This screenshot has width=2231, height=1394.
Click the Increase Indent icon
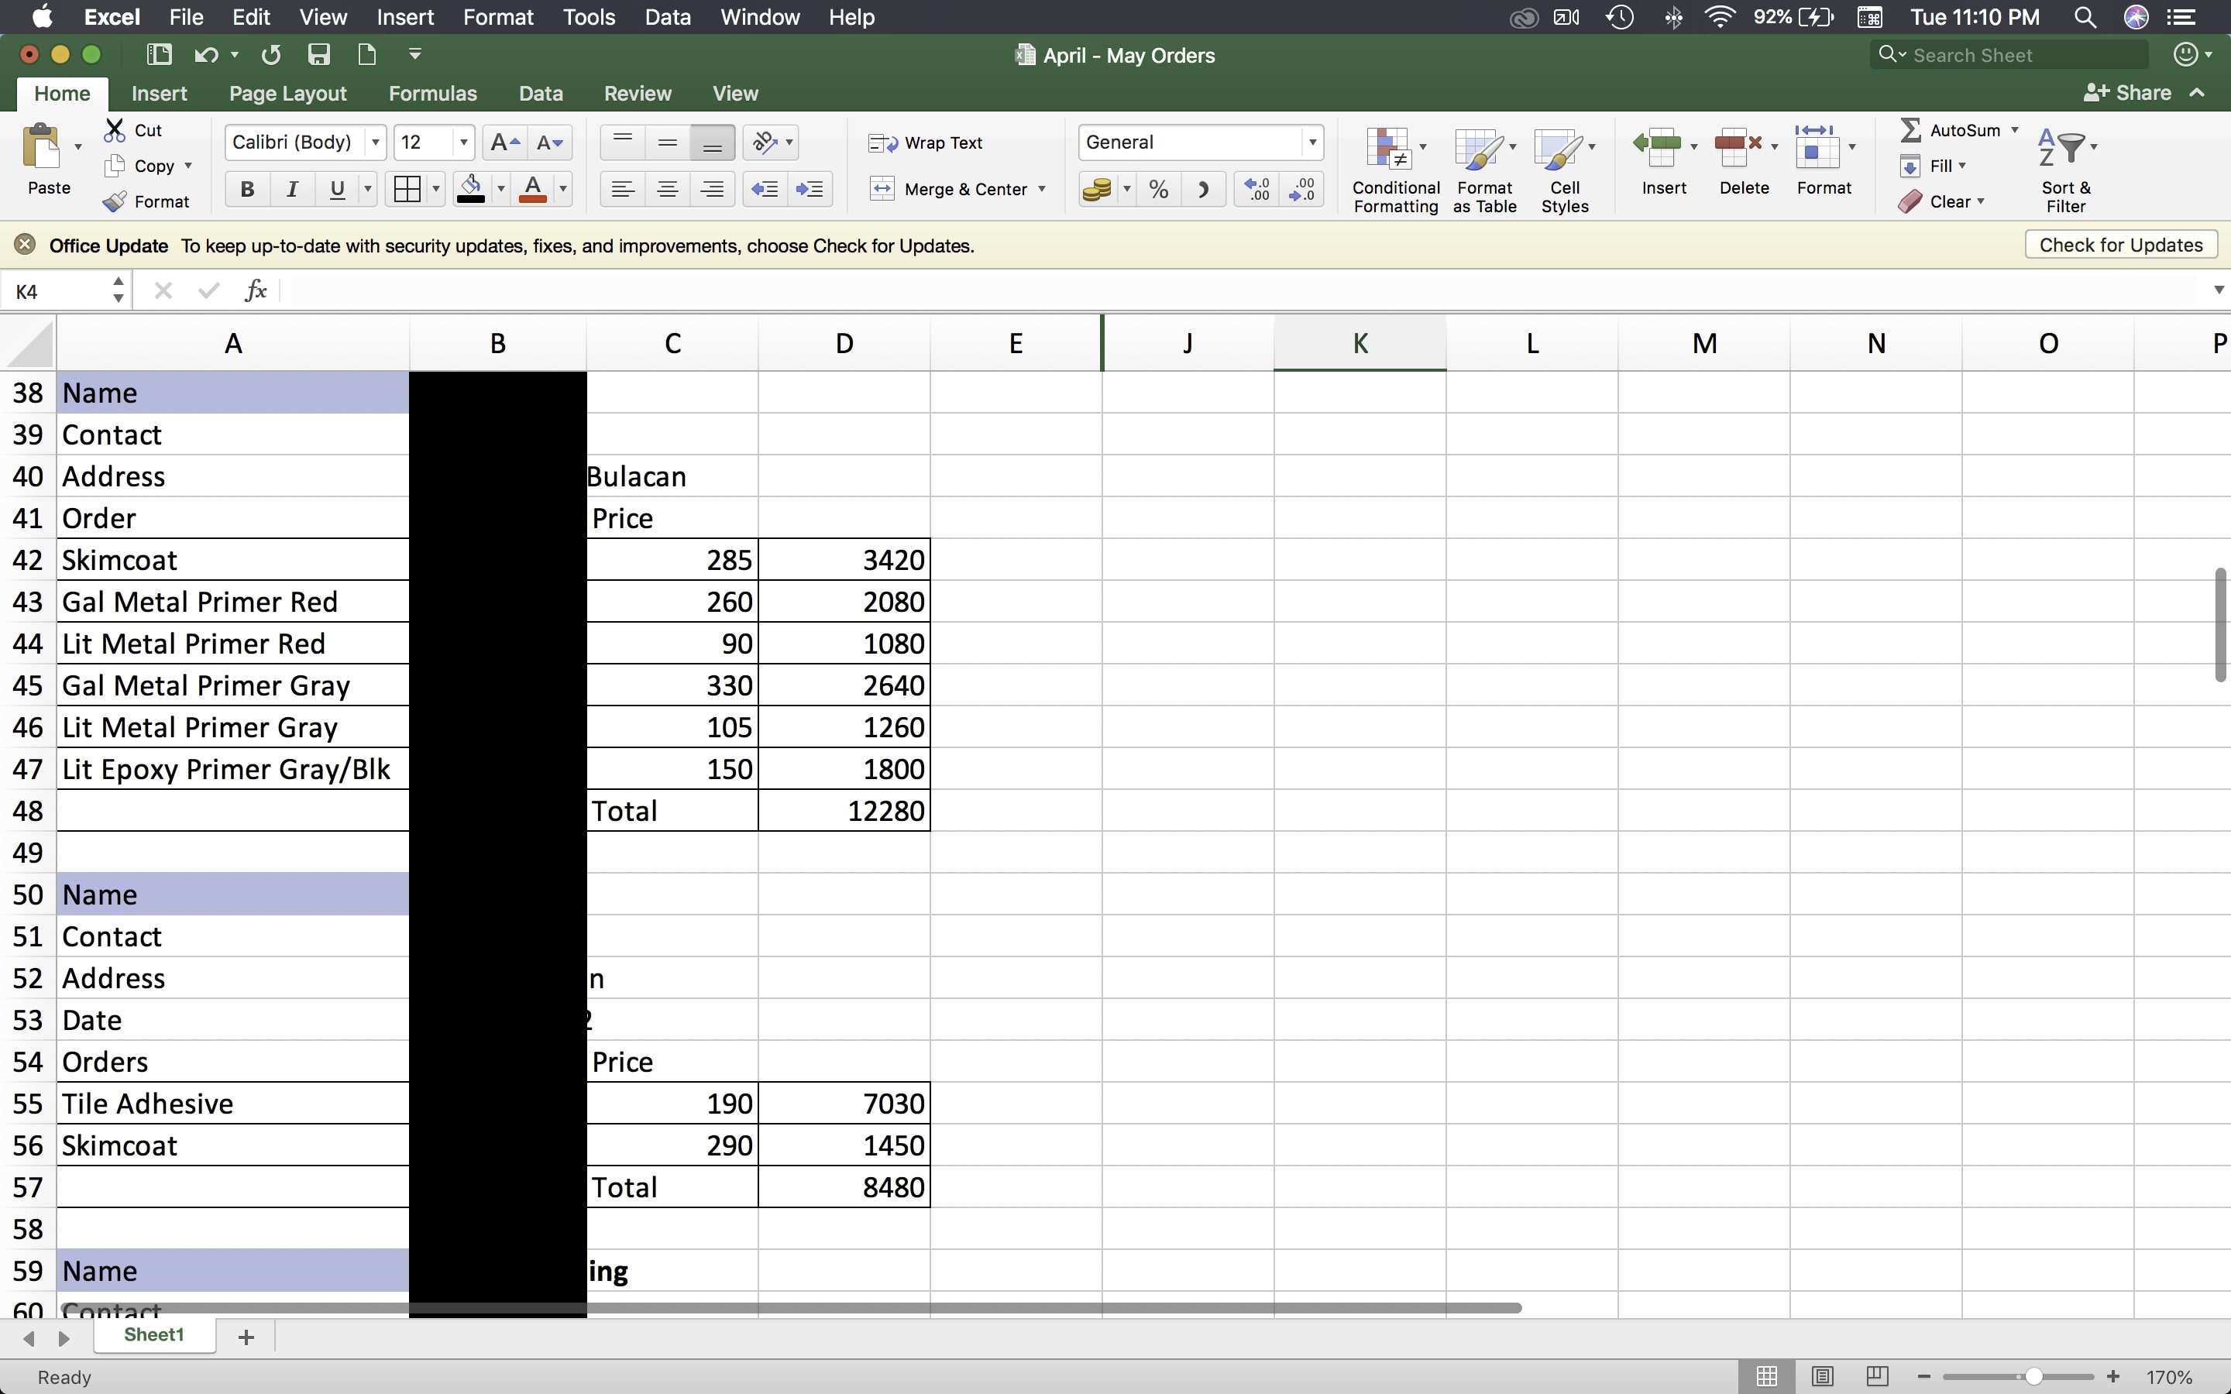(x=810, y=189)
